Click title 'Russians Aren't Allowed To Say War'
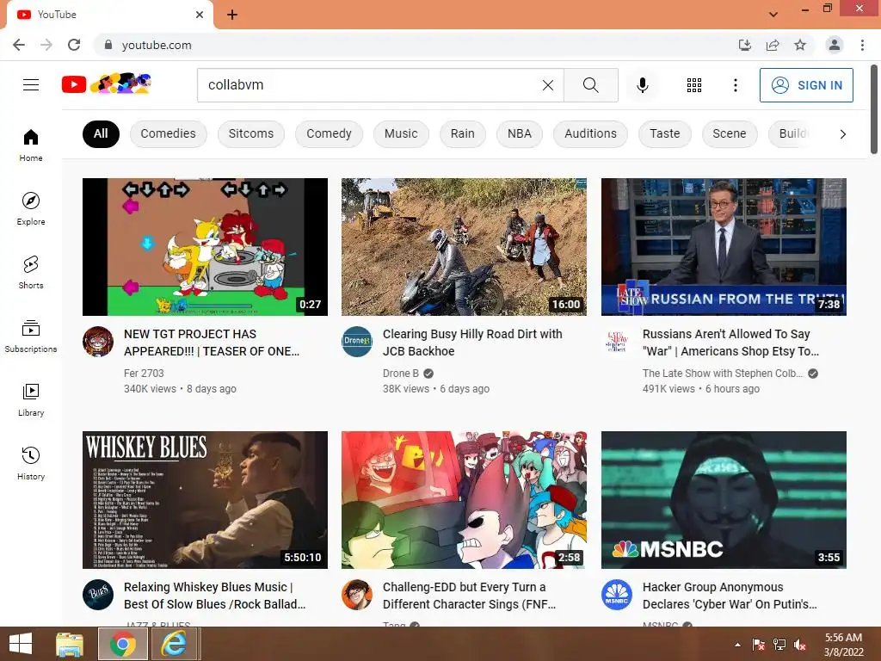 coord(731,343)
